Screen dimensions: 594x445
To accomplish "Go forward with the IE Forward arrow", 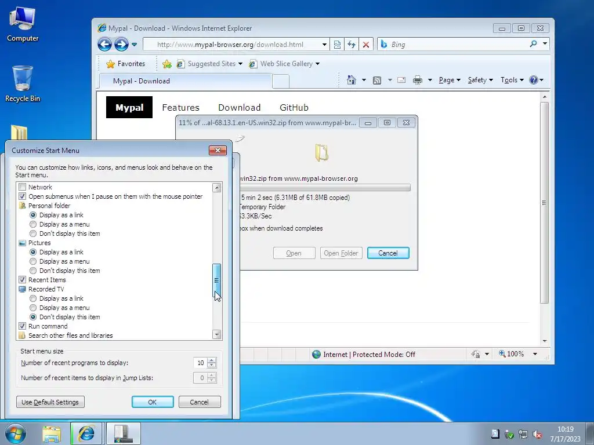I will coord(121,44).
